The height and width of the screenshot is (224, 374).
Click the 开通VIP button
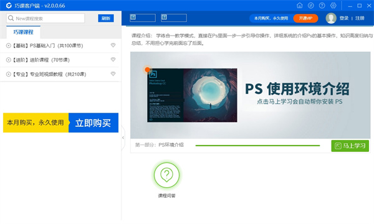click(x=305, y=18)
